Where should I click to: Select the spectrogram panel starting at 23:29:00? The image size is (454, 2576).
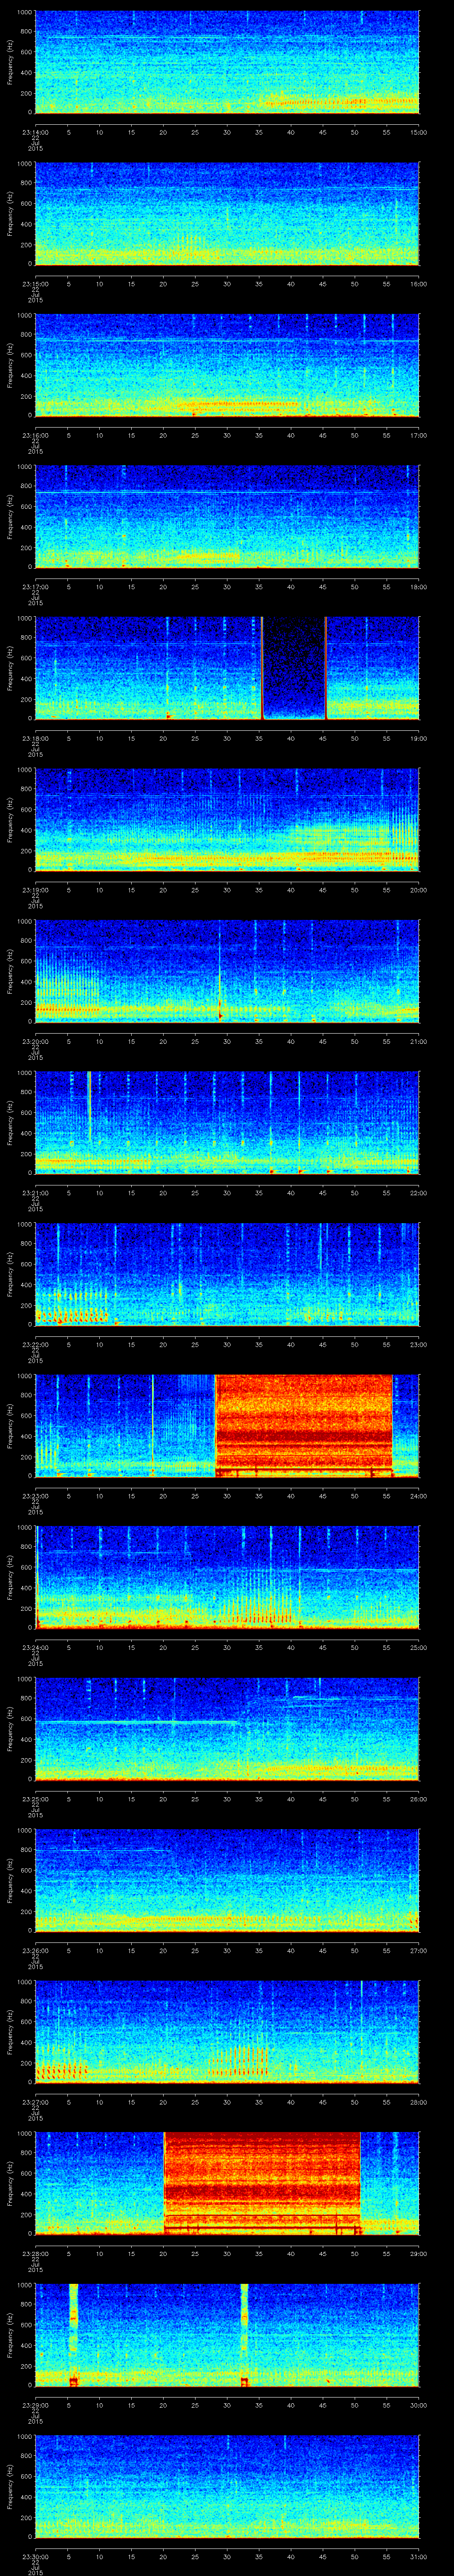pyautogui.click(x=227, y=2335)
